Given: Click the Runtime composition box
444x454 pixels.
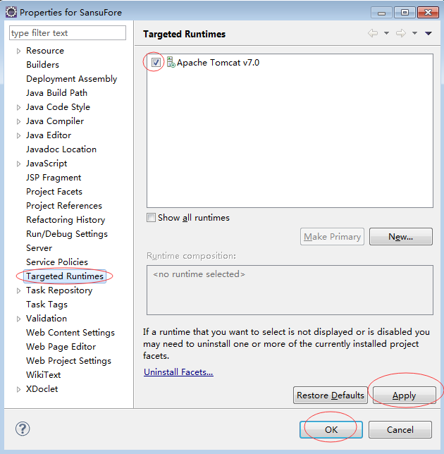Looking at the screenshot, I should point(290,290).
